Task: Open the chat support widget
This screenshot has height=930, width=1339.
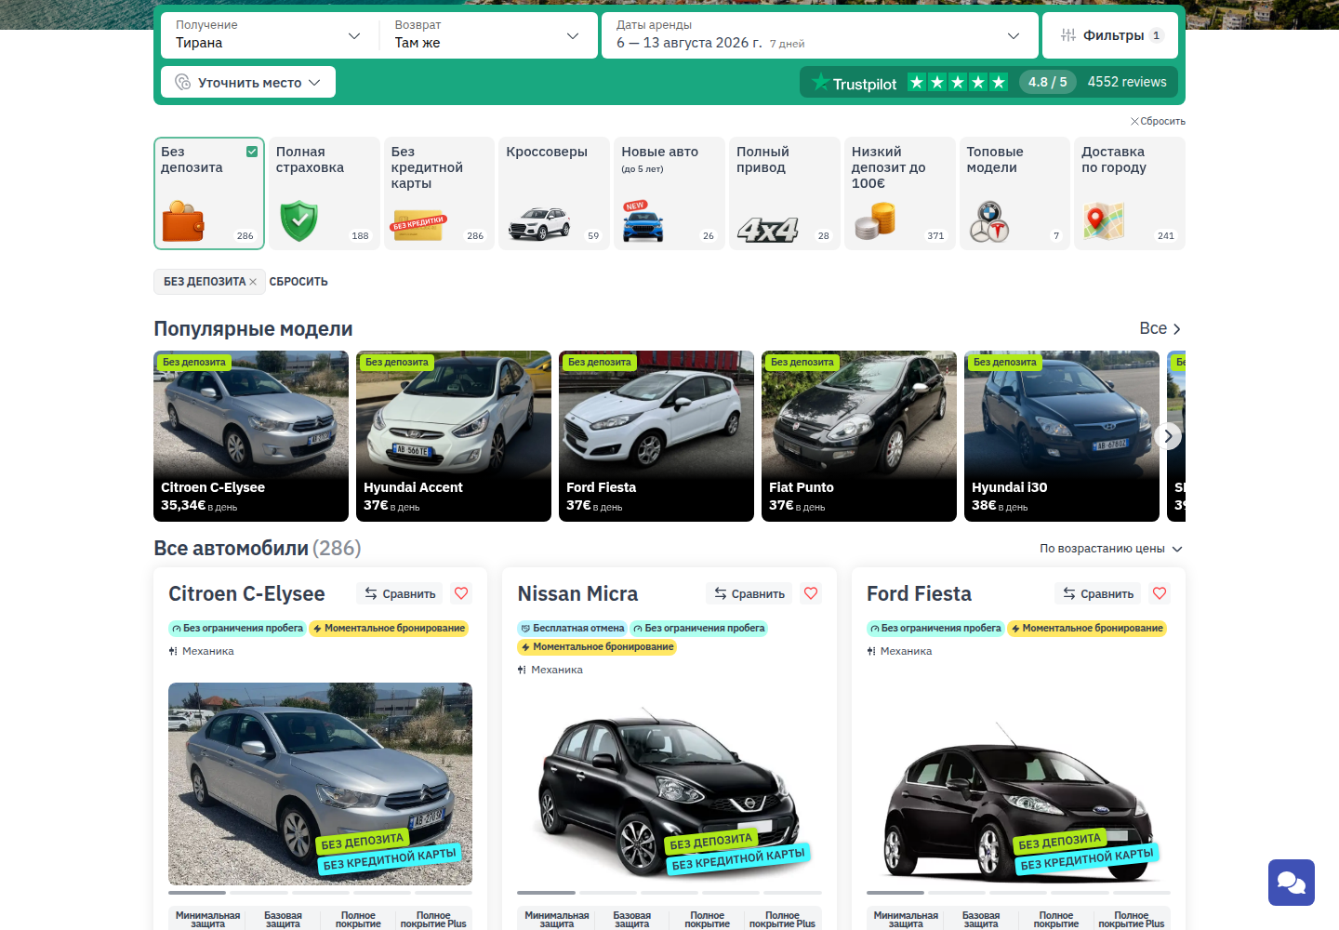Action: click(1292, 883)
